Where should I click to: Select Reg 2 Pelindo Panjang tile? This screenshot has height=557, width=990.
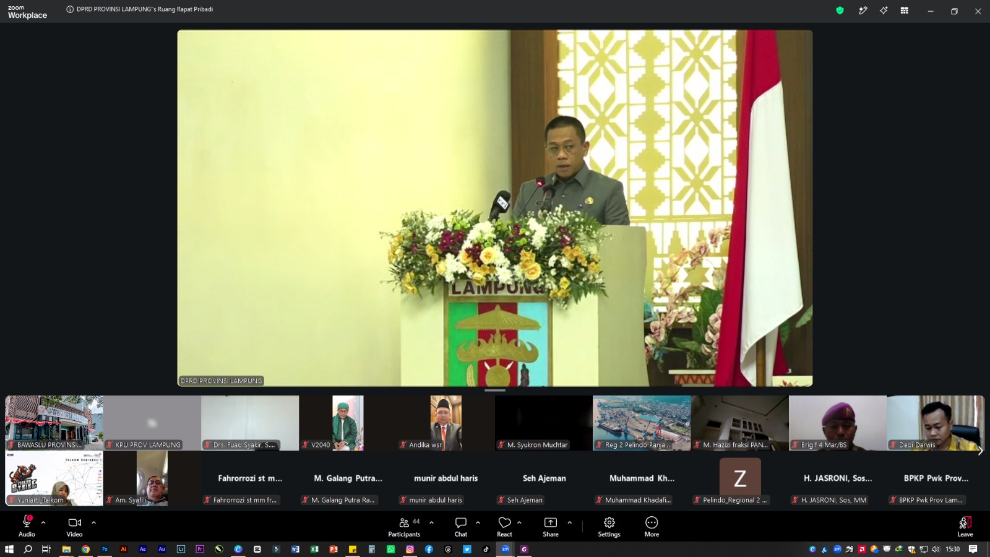click(x=642, y=423)
